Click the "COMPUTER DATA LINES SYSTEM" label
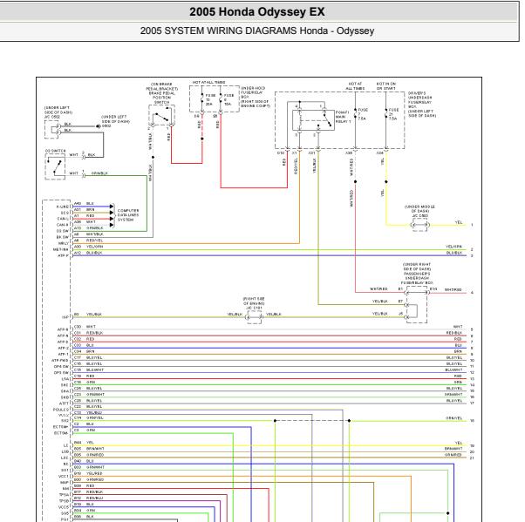Viewport: 525px width, 522px height. coord(128,215)
